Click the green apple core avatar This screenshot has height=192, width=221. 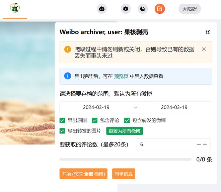[15, 8]
